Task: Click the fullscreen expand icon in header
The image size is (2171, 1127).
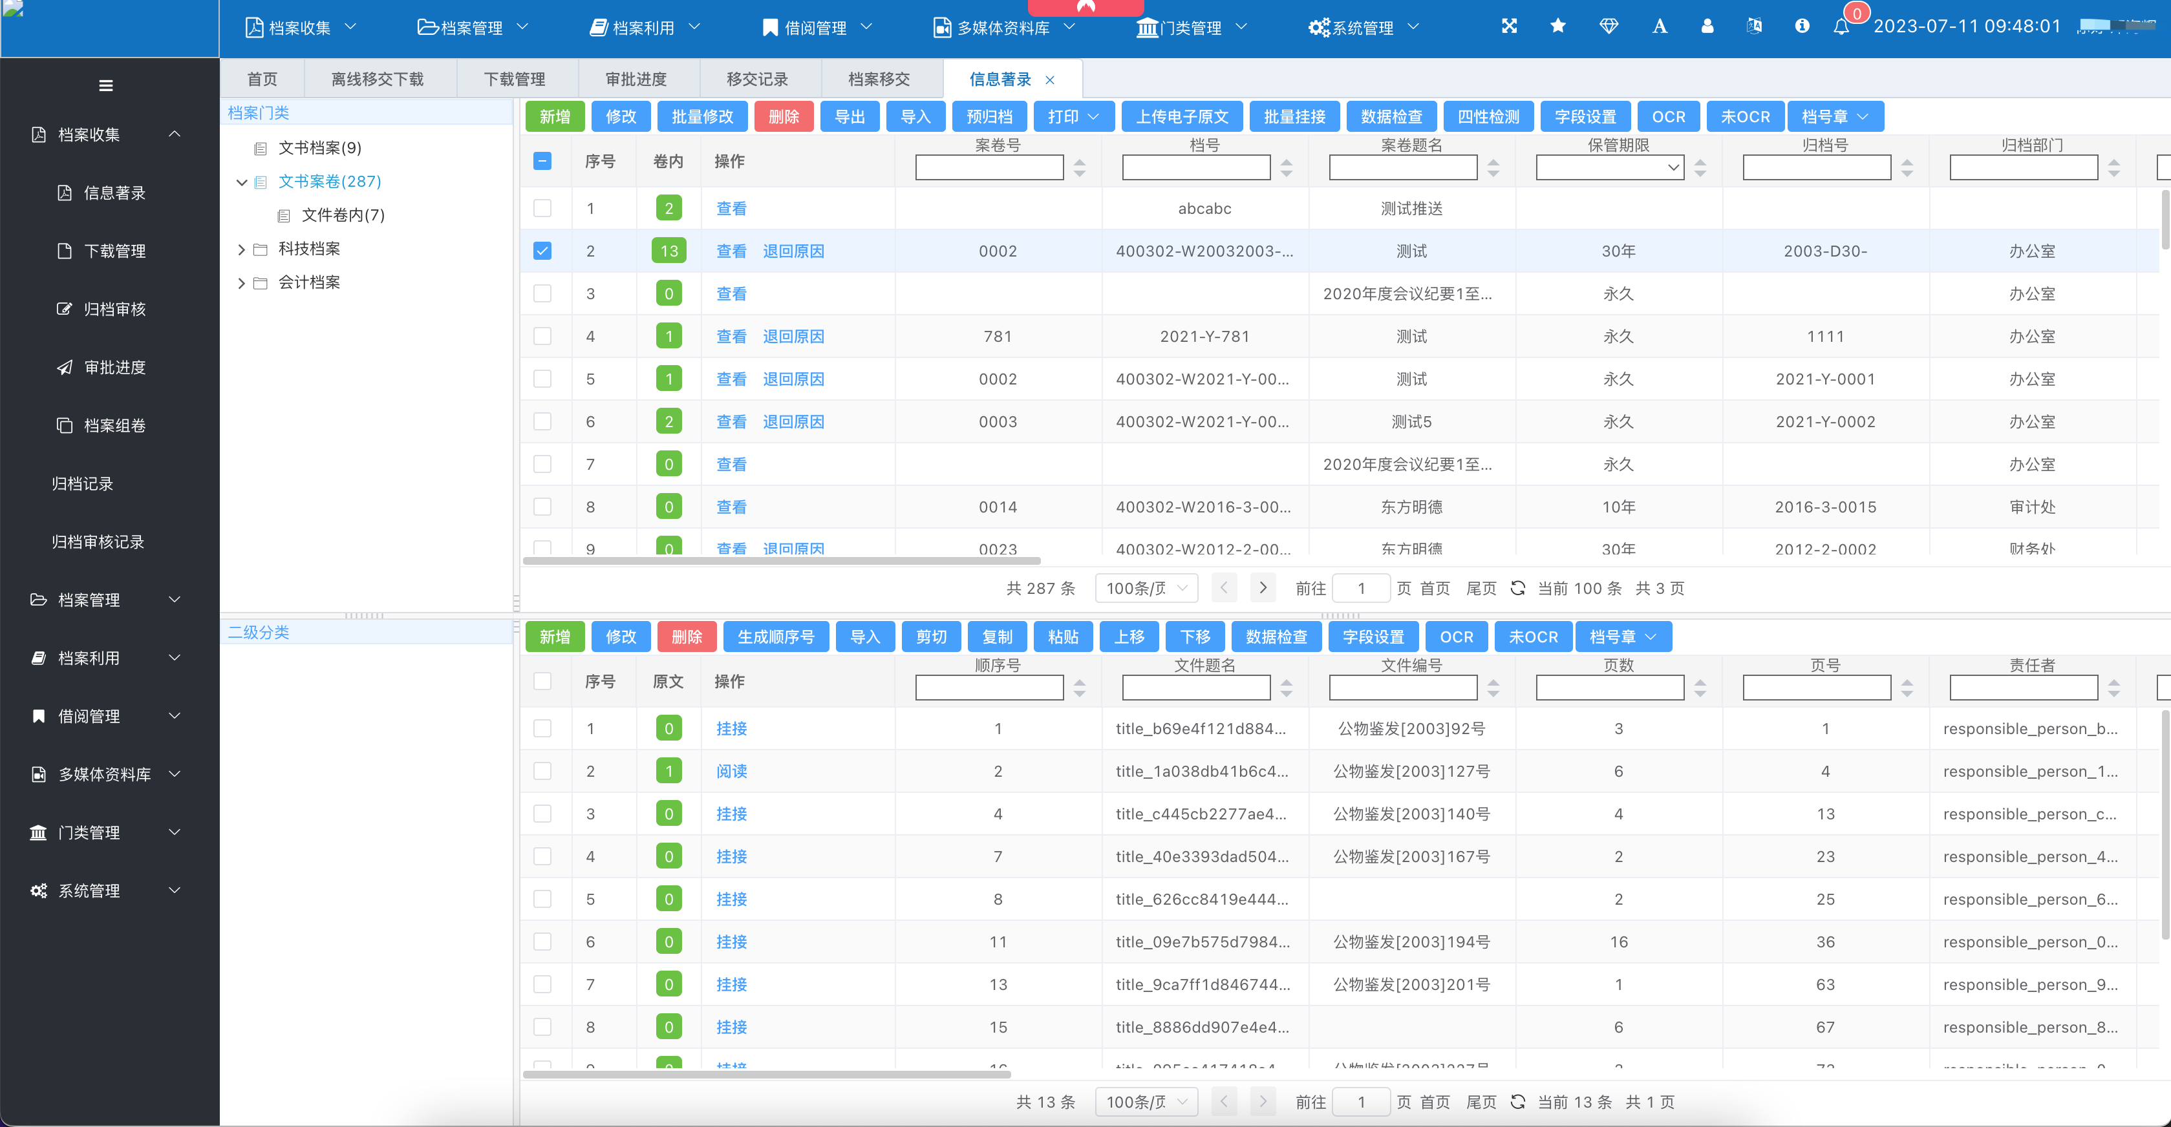Action: pyautogui.click(x=1510, y=26)
